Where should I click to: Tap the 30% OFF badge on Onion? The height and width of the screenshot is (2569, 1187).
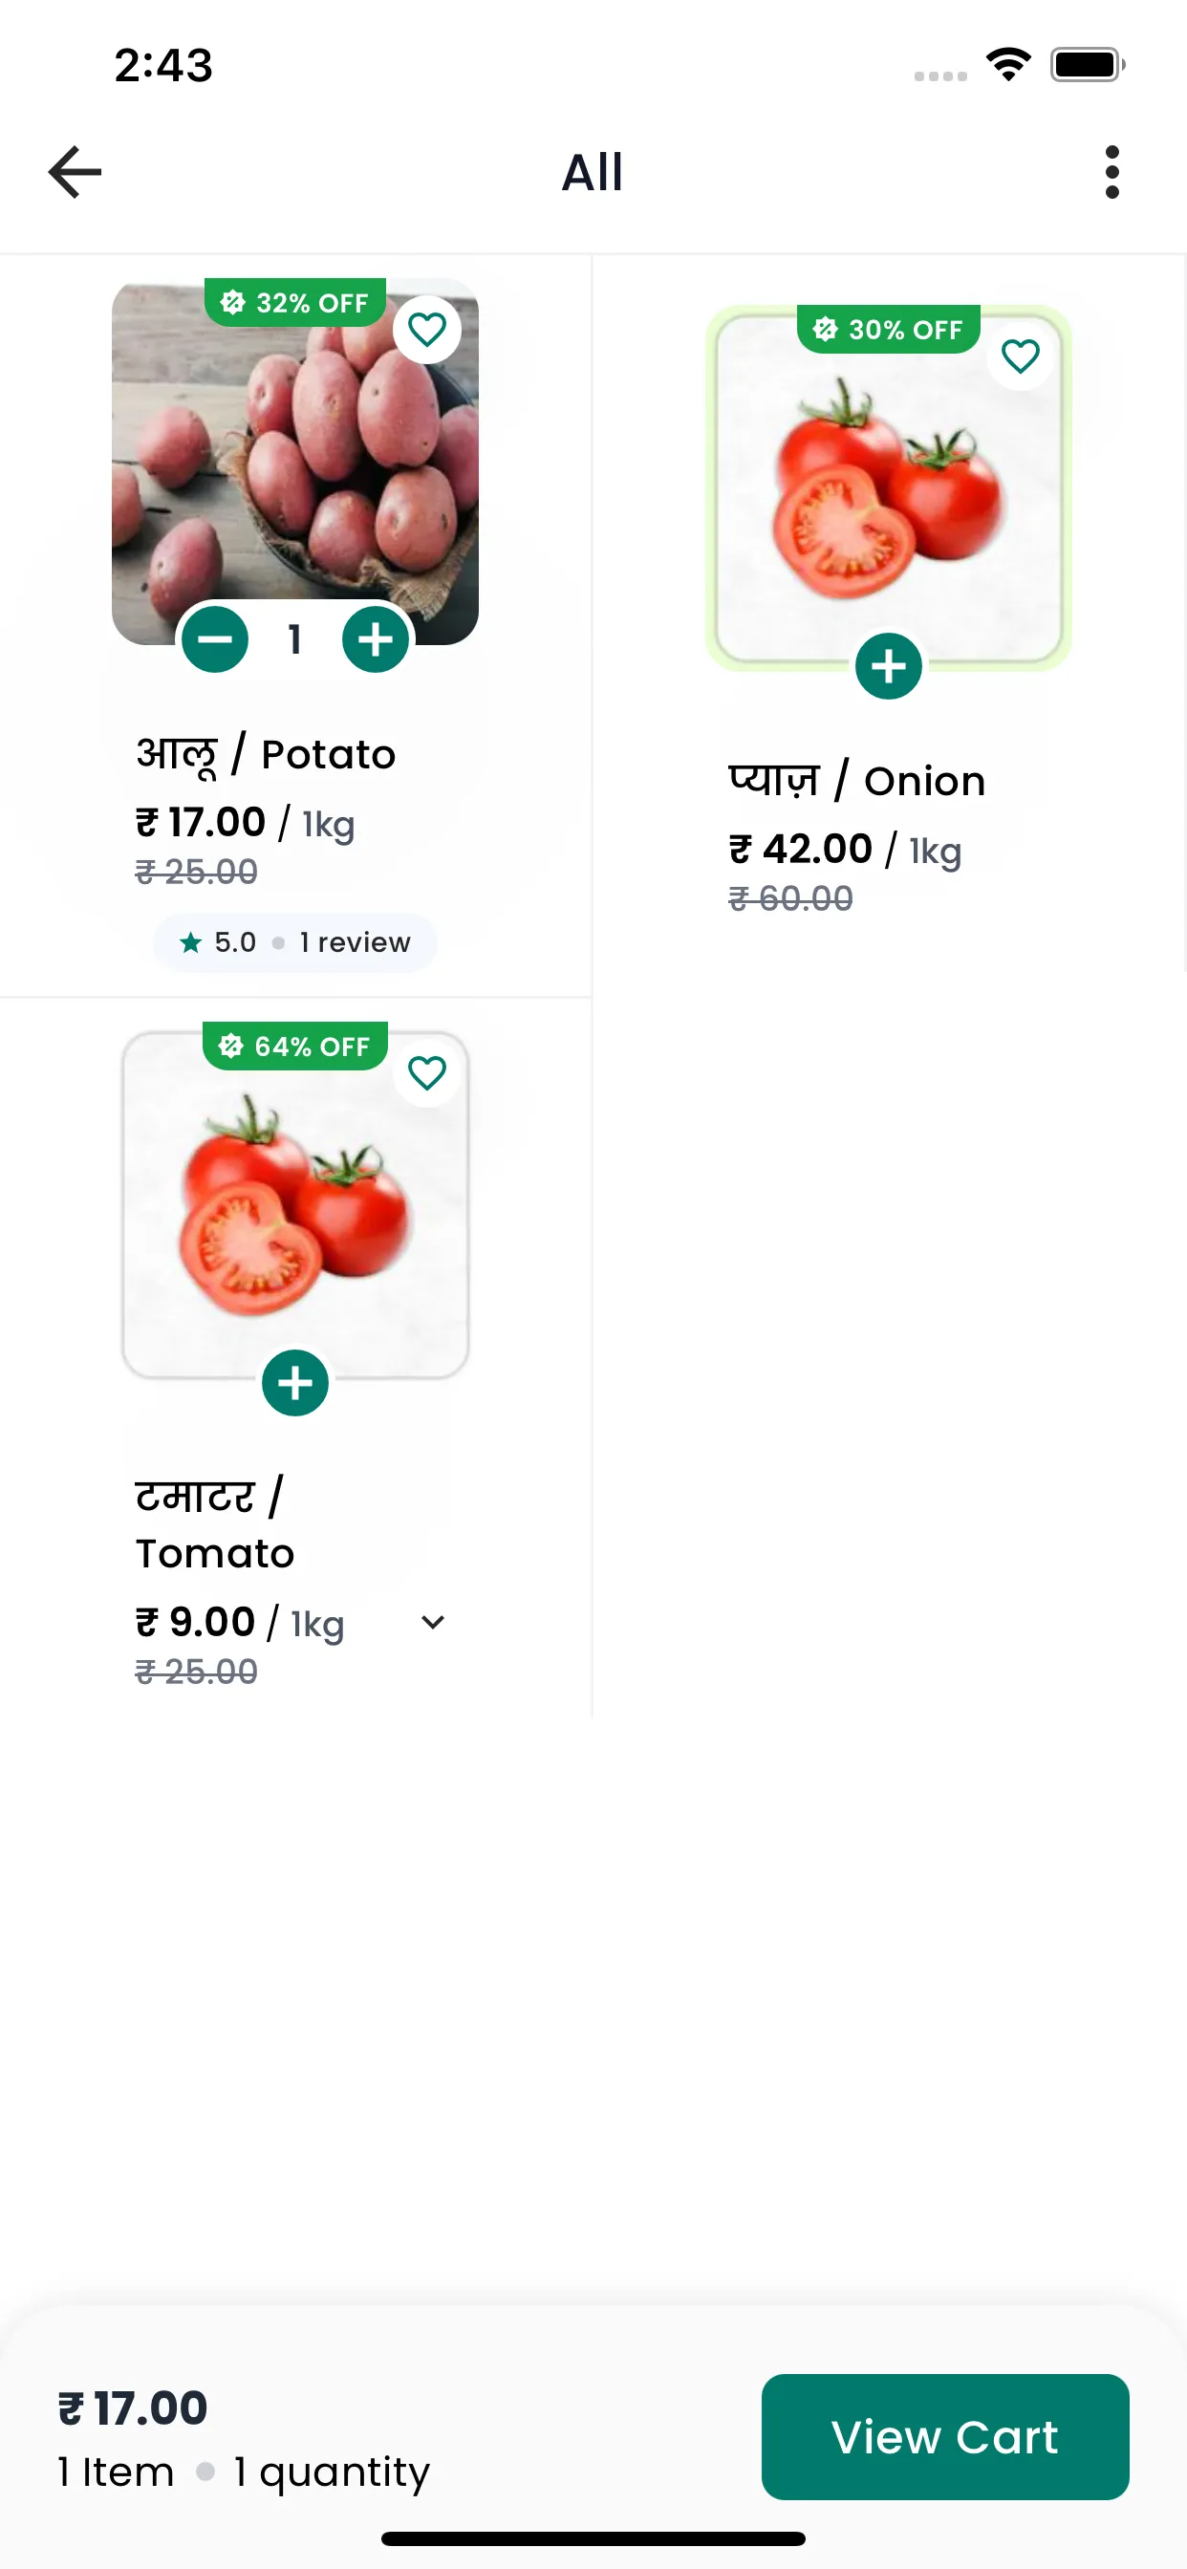click(x=888, y=329)
